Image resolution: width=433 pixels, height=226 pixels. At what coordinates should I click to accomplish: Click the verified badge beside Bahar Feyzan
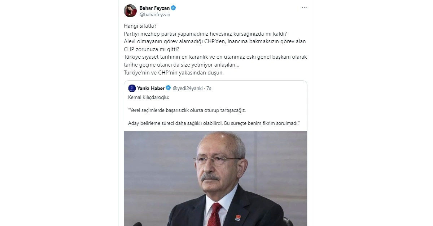tap(174, 8)
